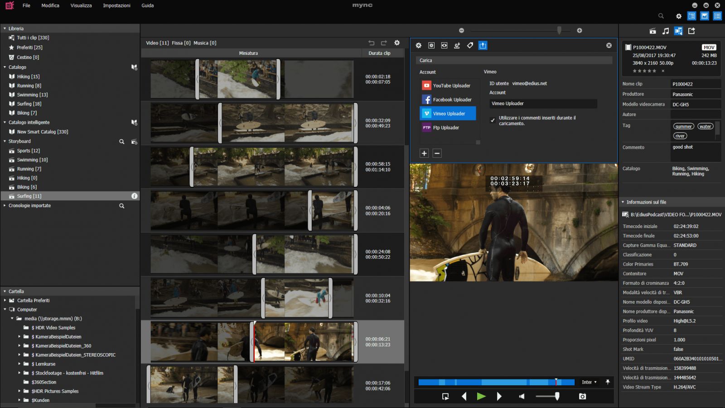Open the Inter dropdown in player
The image size is (725, 408).
pos(589,382)
